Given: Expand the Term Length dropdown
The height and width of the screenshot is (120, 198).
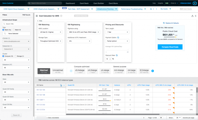Looking at the screenshot, I should pyautogui.click(x=117, y=32).
